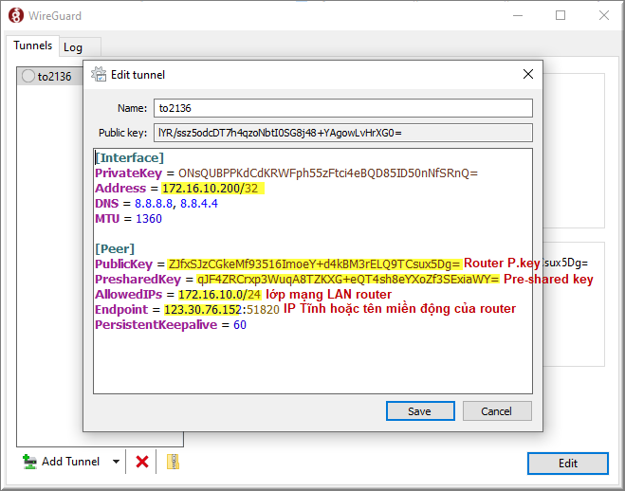Click the [Peer] section header text
This screenshot has width=625, height=491.
click(115, 249)
